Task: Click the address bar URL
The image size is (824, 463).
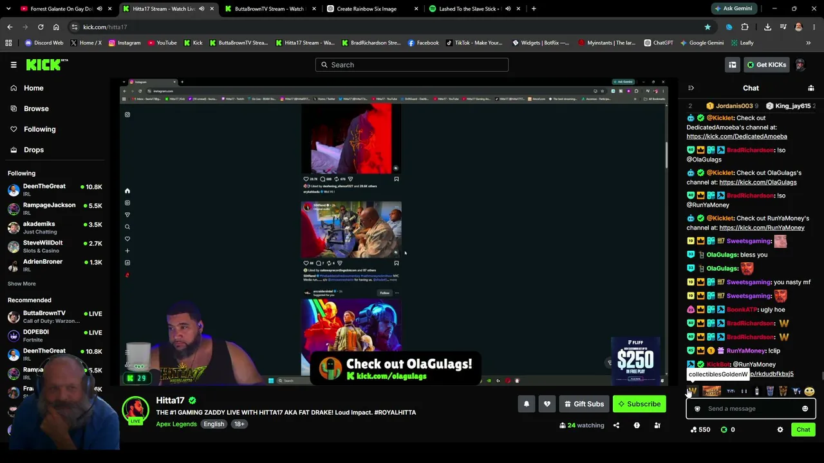Action: click(x=105, y=27)
